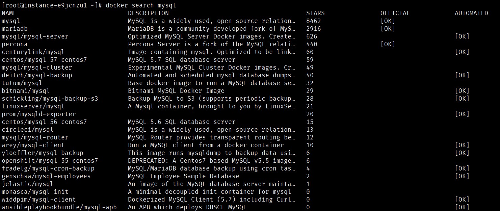
Task: Click the DESCRIPTION column header
Action: pos(148,13)
